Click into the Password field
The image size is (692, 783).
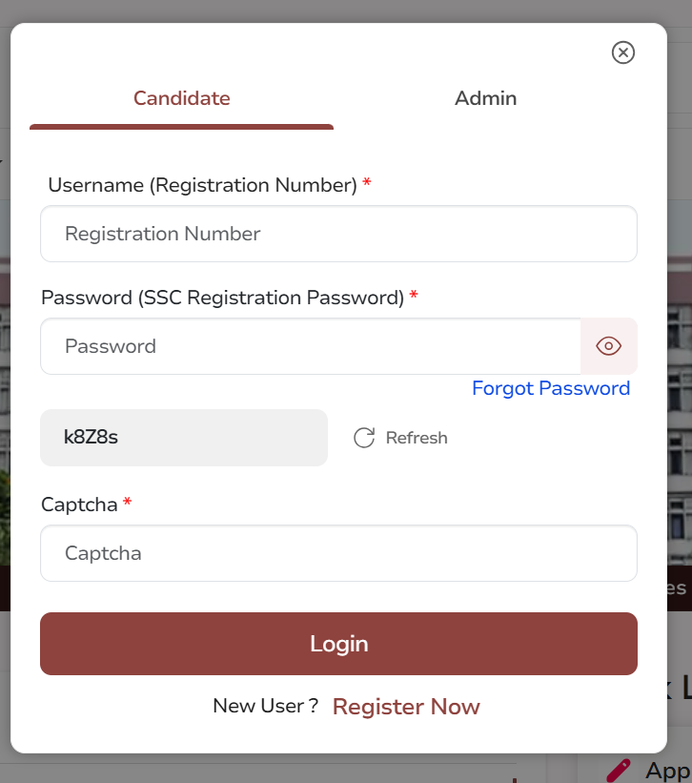coord(310,346)
